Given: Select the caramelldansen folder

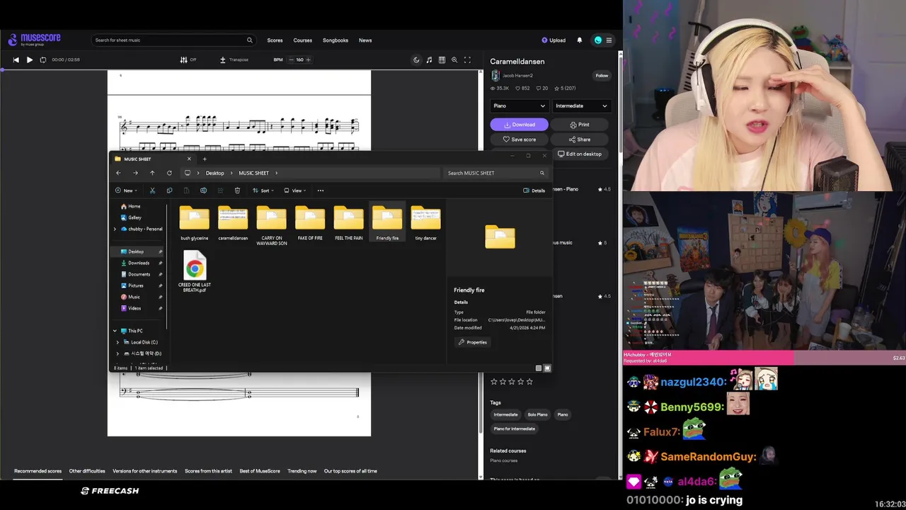Looking at the screenshot, I should point(233,223).
